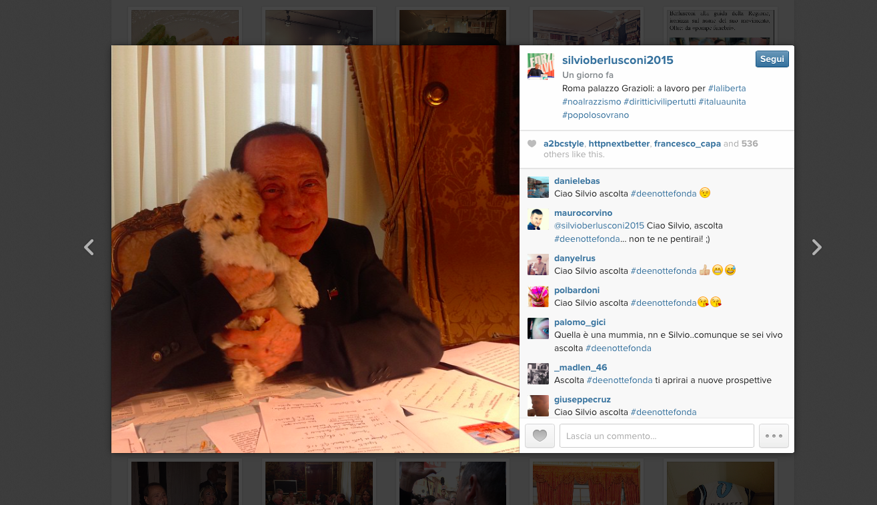The image size is (877, 505).
Task: Open danielebas commenter avatar
Action: [538, 187]
